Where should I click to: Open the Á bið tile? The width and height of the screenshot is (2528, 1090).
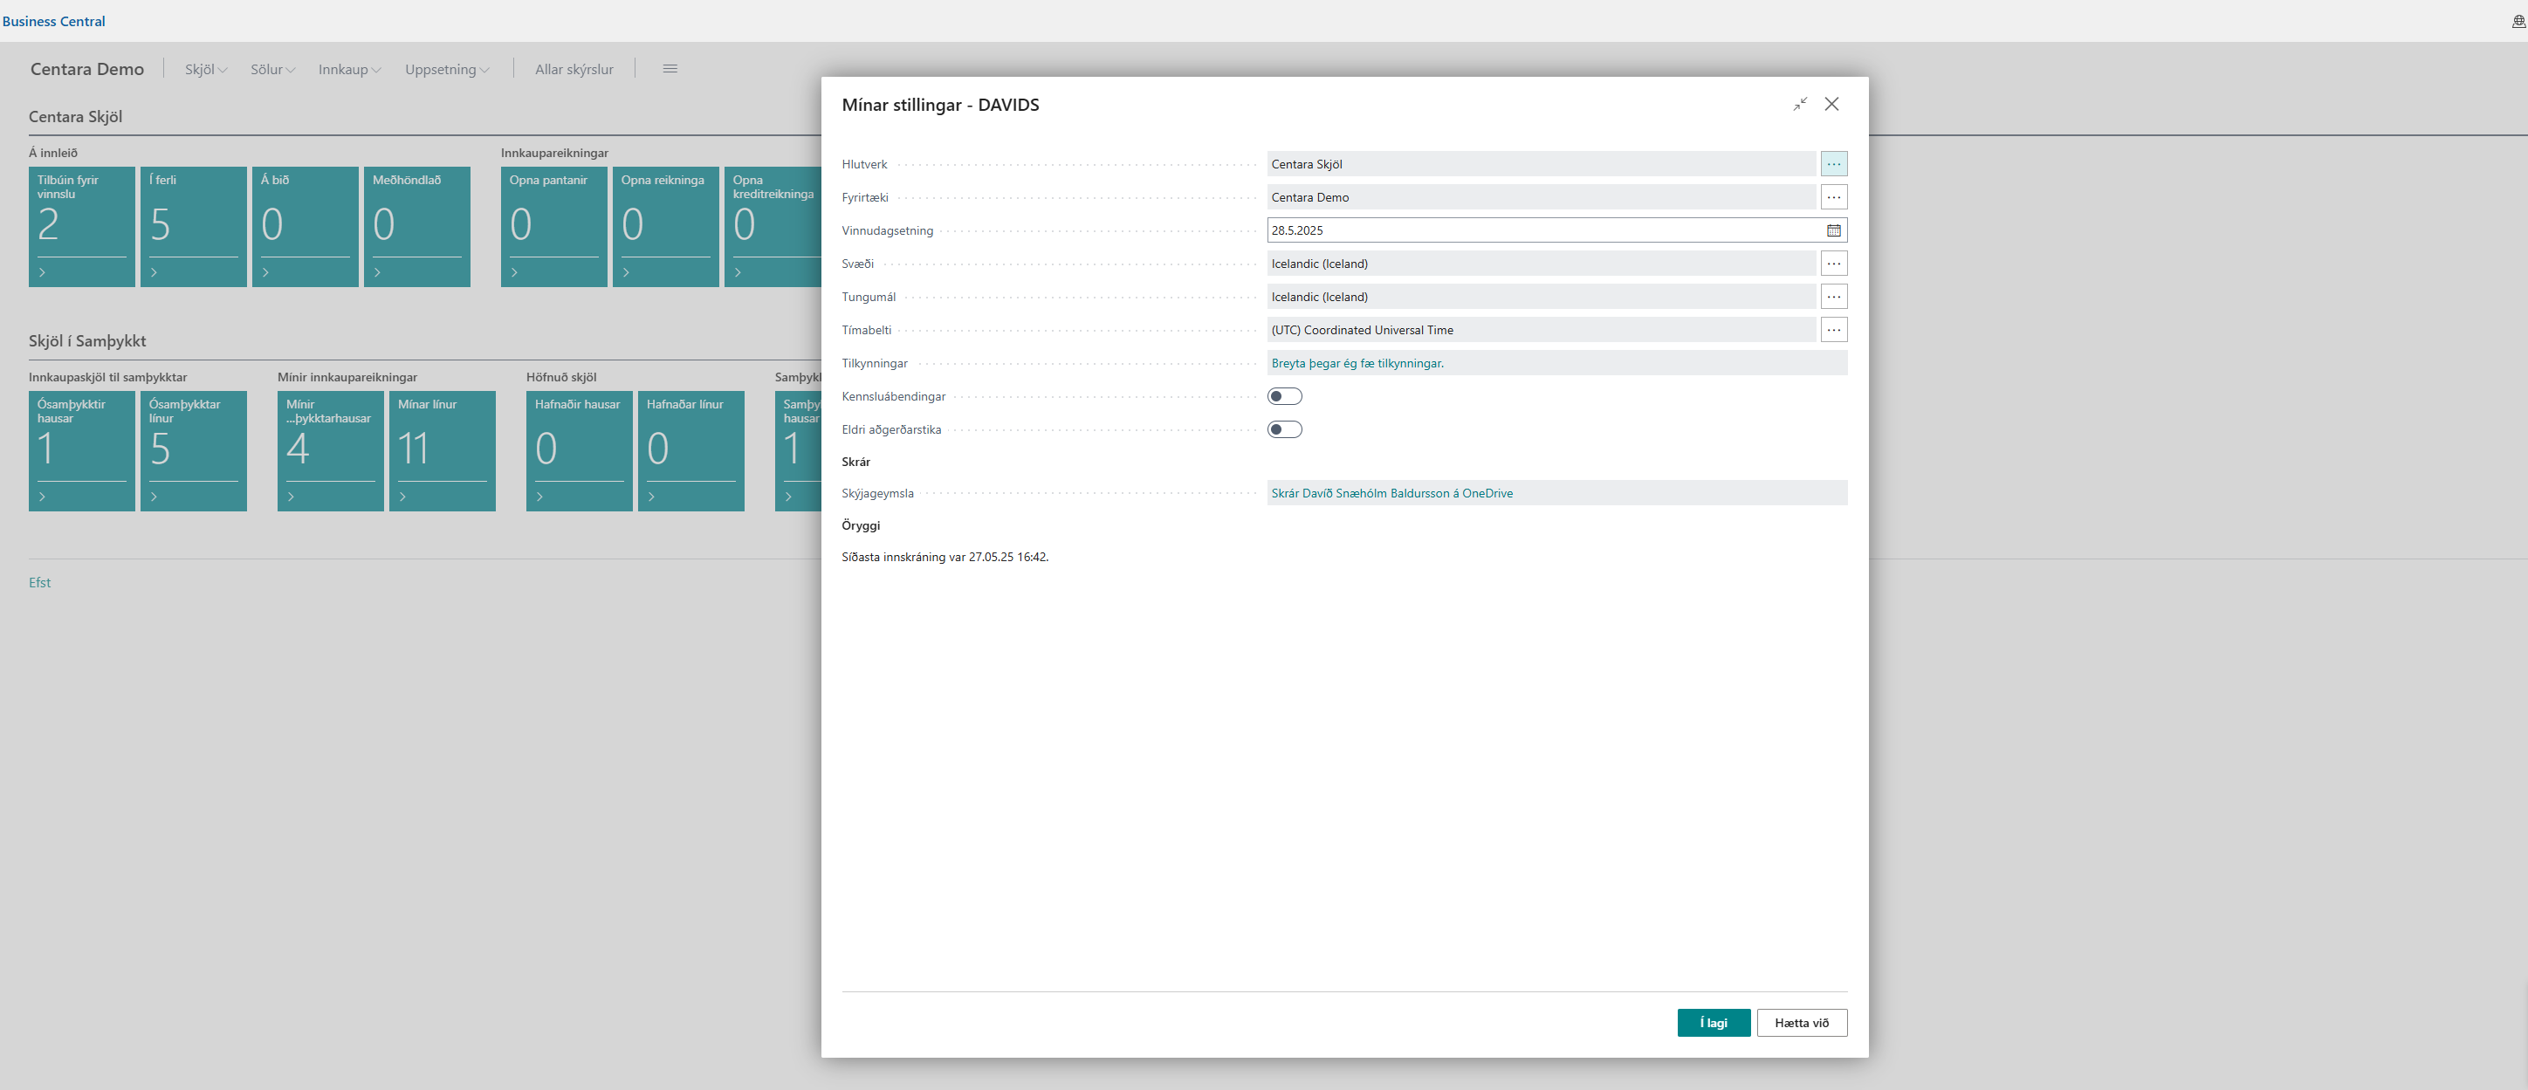306,227
